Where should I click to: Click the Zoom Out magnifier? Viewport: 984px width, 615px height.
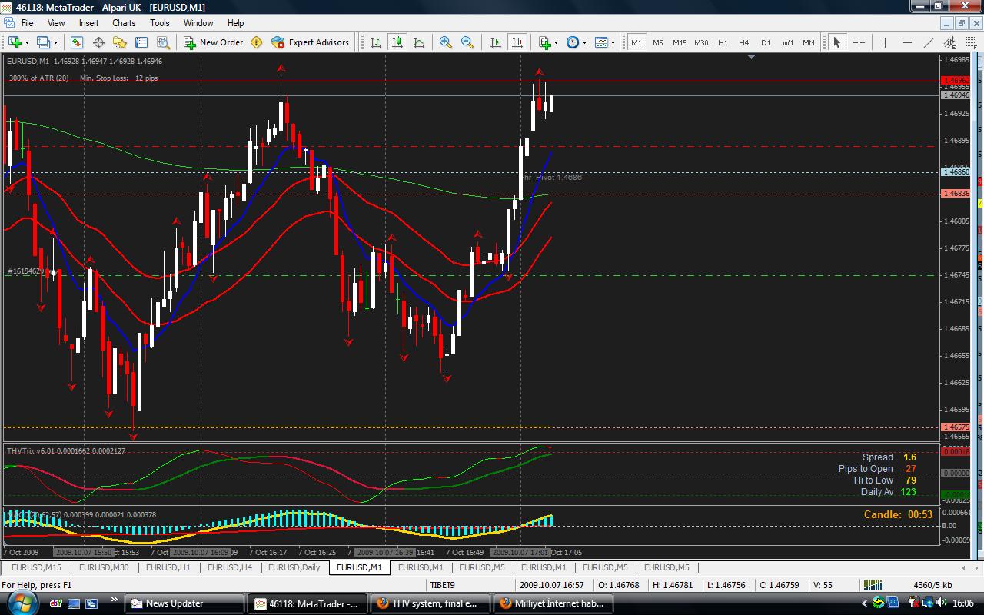point(467,42)
